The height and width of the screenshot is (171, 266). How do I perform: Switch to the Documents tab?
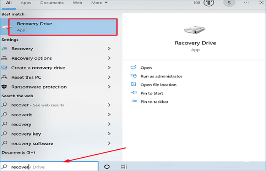52,3
